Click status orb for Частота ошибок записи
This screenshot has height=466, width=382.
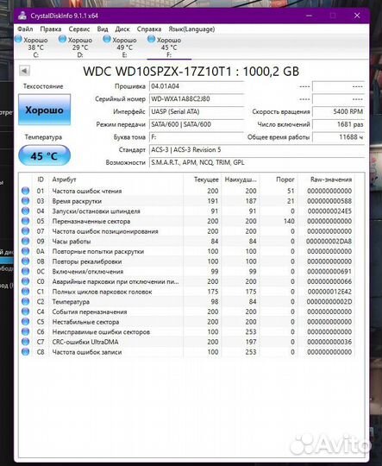26,352
